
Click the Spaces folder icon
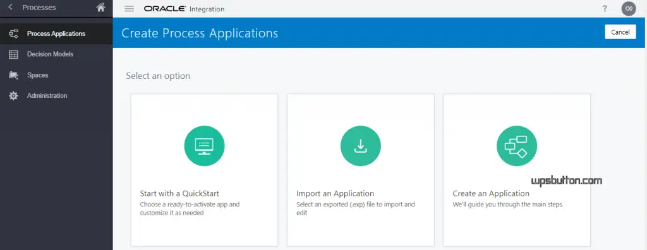click(14, 75)
